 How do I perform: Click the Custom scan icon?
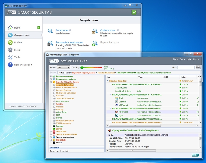click(95, 31)
